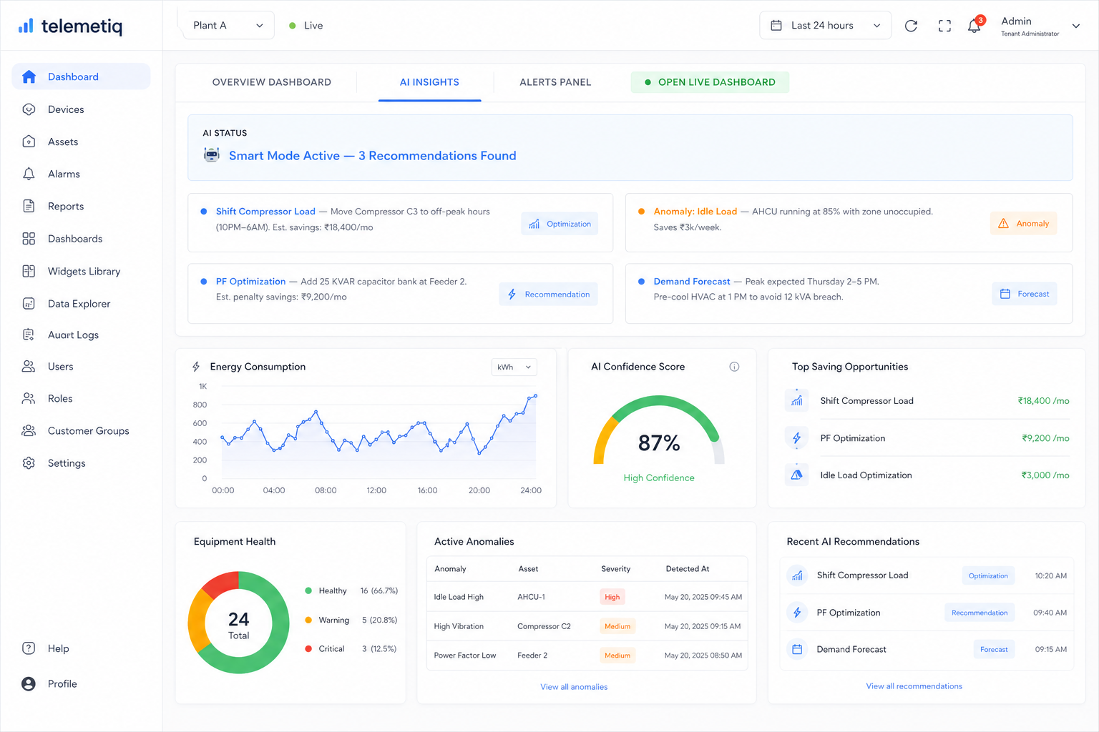The height and width of the screenshot is (732, 1099).
Task: Click the Equipment Health donut chart
Action: (x=238, y=623)
